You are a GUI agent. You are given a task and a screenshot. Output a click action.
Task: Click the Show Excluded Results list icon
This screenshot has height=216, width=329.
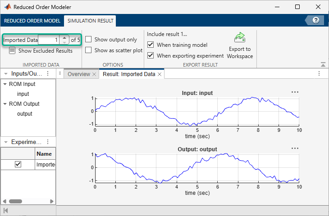point(12,50)
